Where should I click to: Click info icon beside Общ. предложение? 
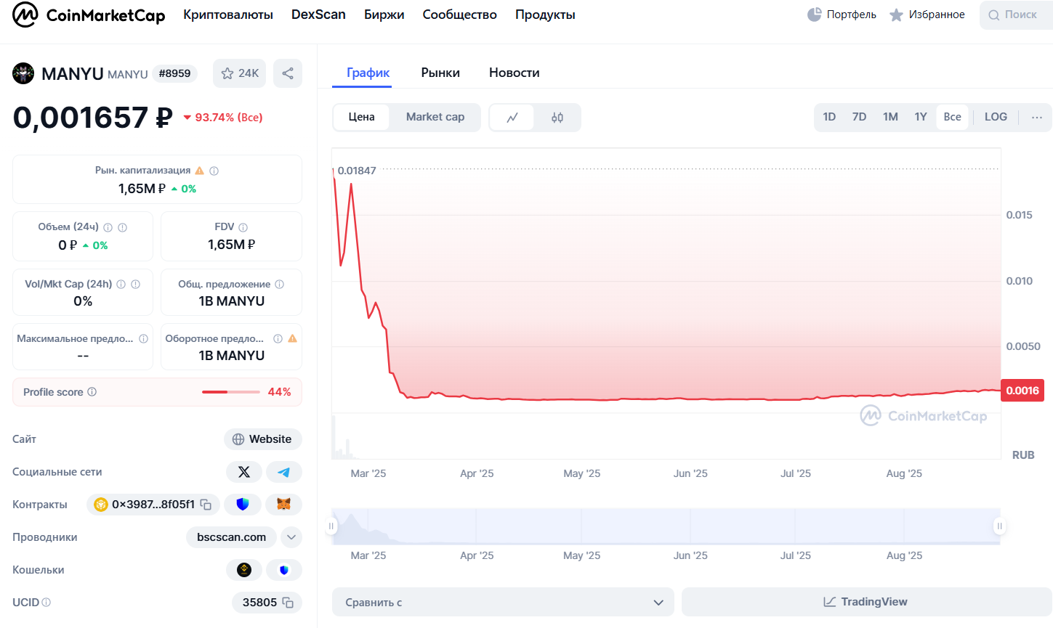pyautogui.click(x=280, y=285)
